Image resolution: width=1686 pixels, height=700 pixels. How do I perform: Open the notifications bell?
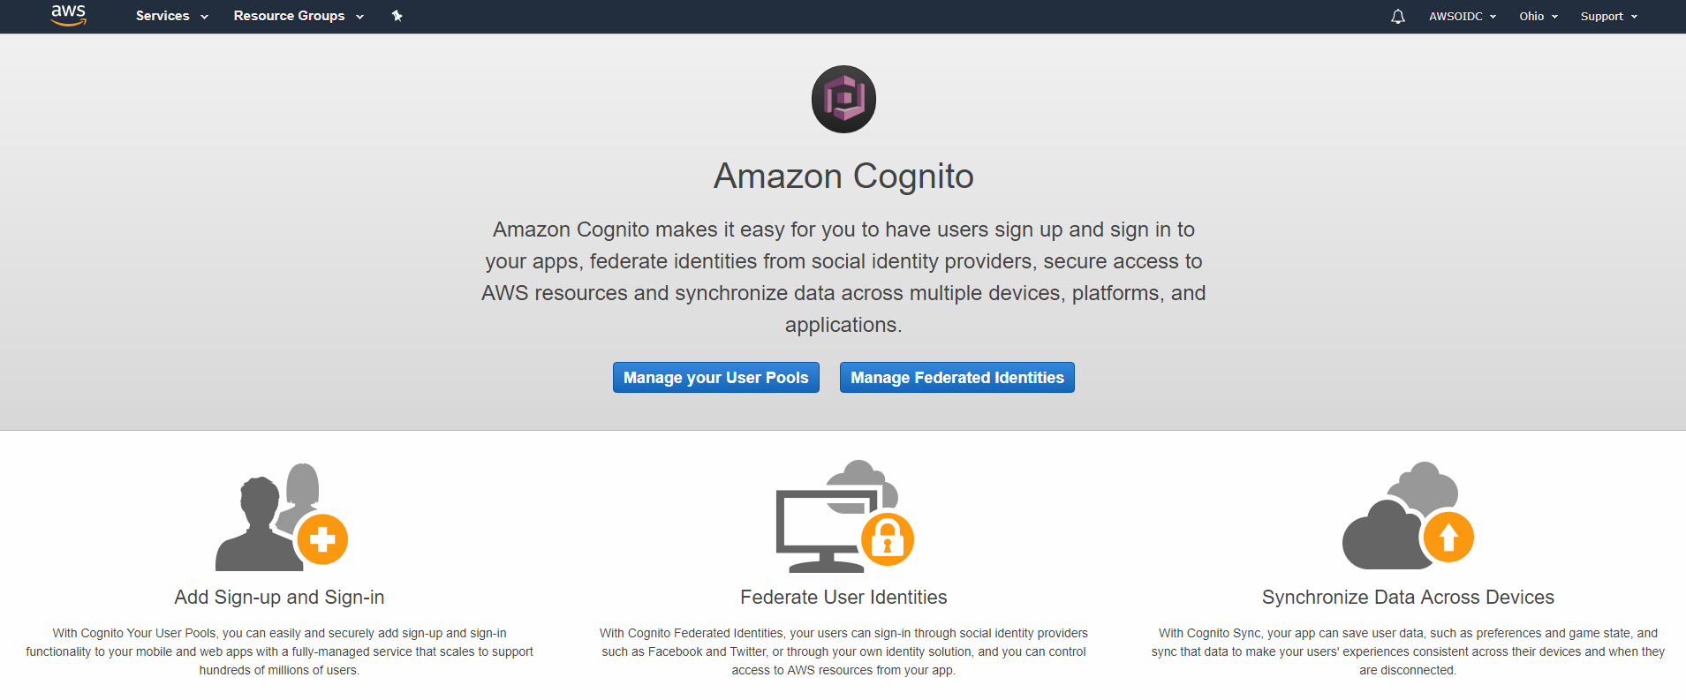coord(1397,16)
